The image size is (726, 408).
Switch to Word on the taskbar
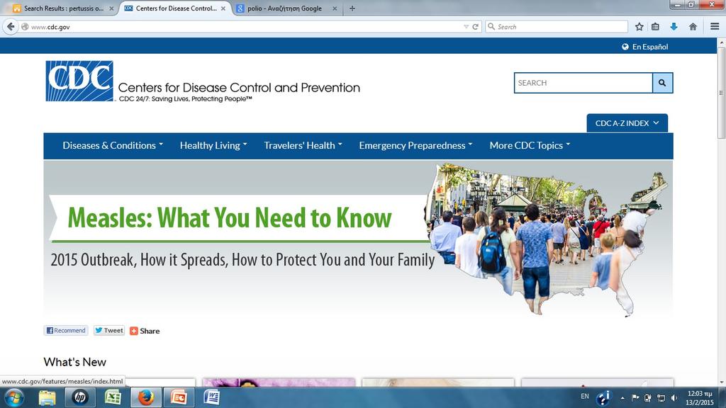click(x=211, y=397)
